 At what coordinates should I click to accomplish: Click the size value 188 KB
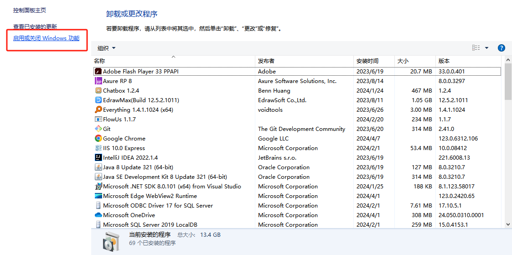(x=422, y=187)
